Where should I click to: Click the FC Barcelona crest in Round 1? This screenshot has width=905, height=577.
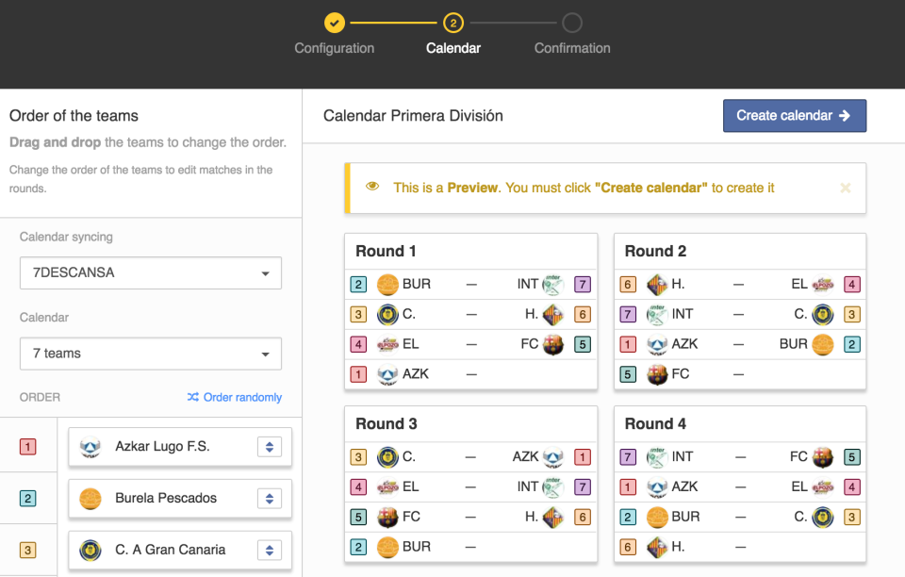553,344
